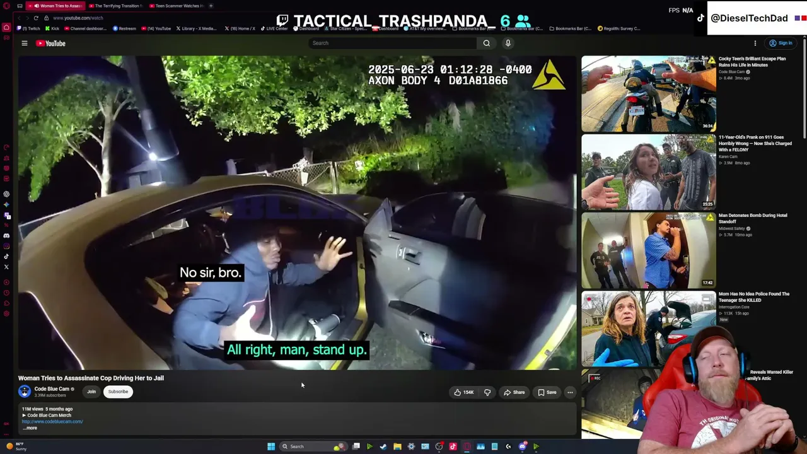Image resolution: width=807 pixels, height=454 pixels.
Task: Click the YouTube search input field
Action: tap(393, 43)
